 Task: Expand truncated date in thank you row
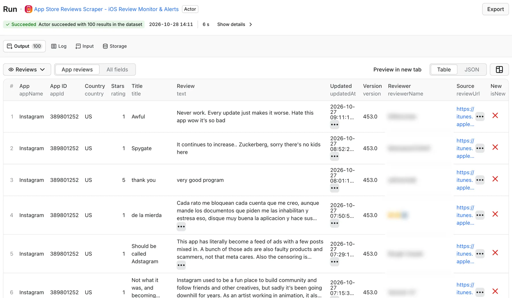[335, 188]
